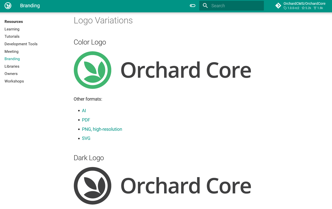Click the Resources sidebar heading
This screenshot has height=209, width=332.
14,22
